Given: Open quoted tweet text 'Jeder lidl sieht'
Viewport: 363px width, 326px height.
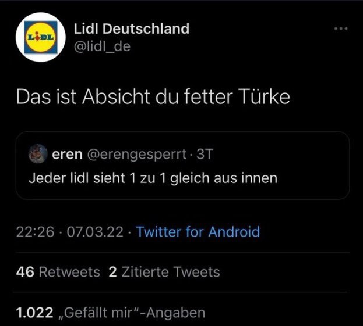Looking at the screenshot, I should point(153,177).
